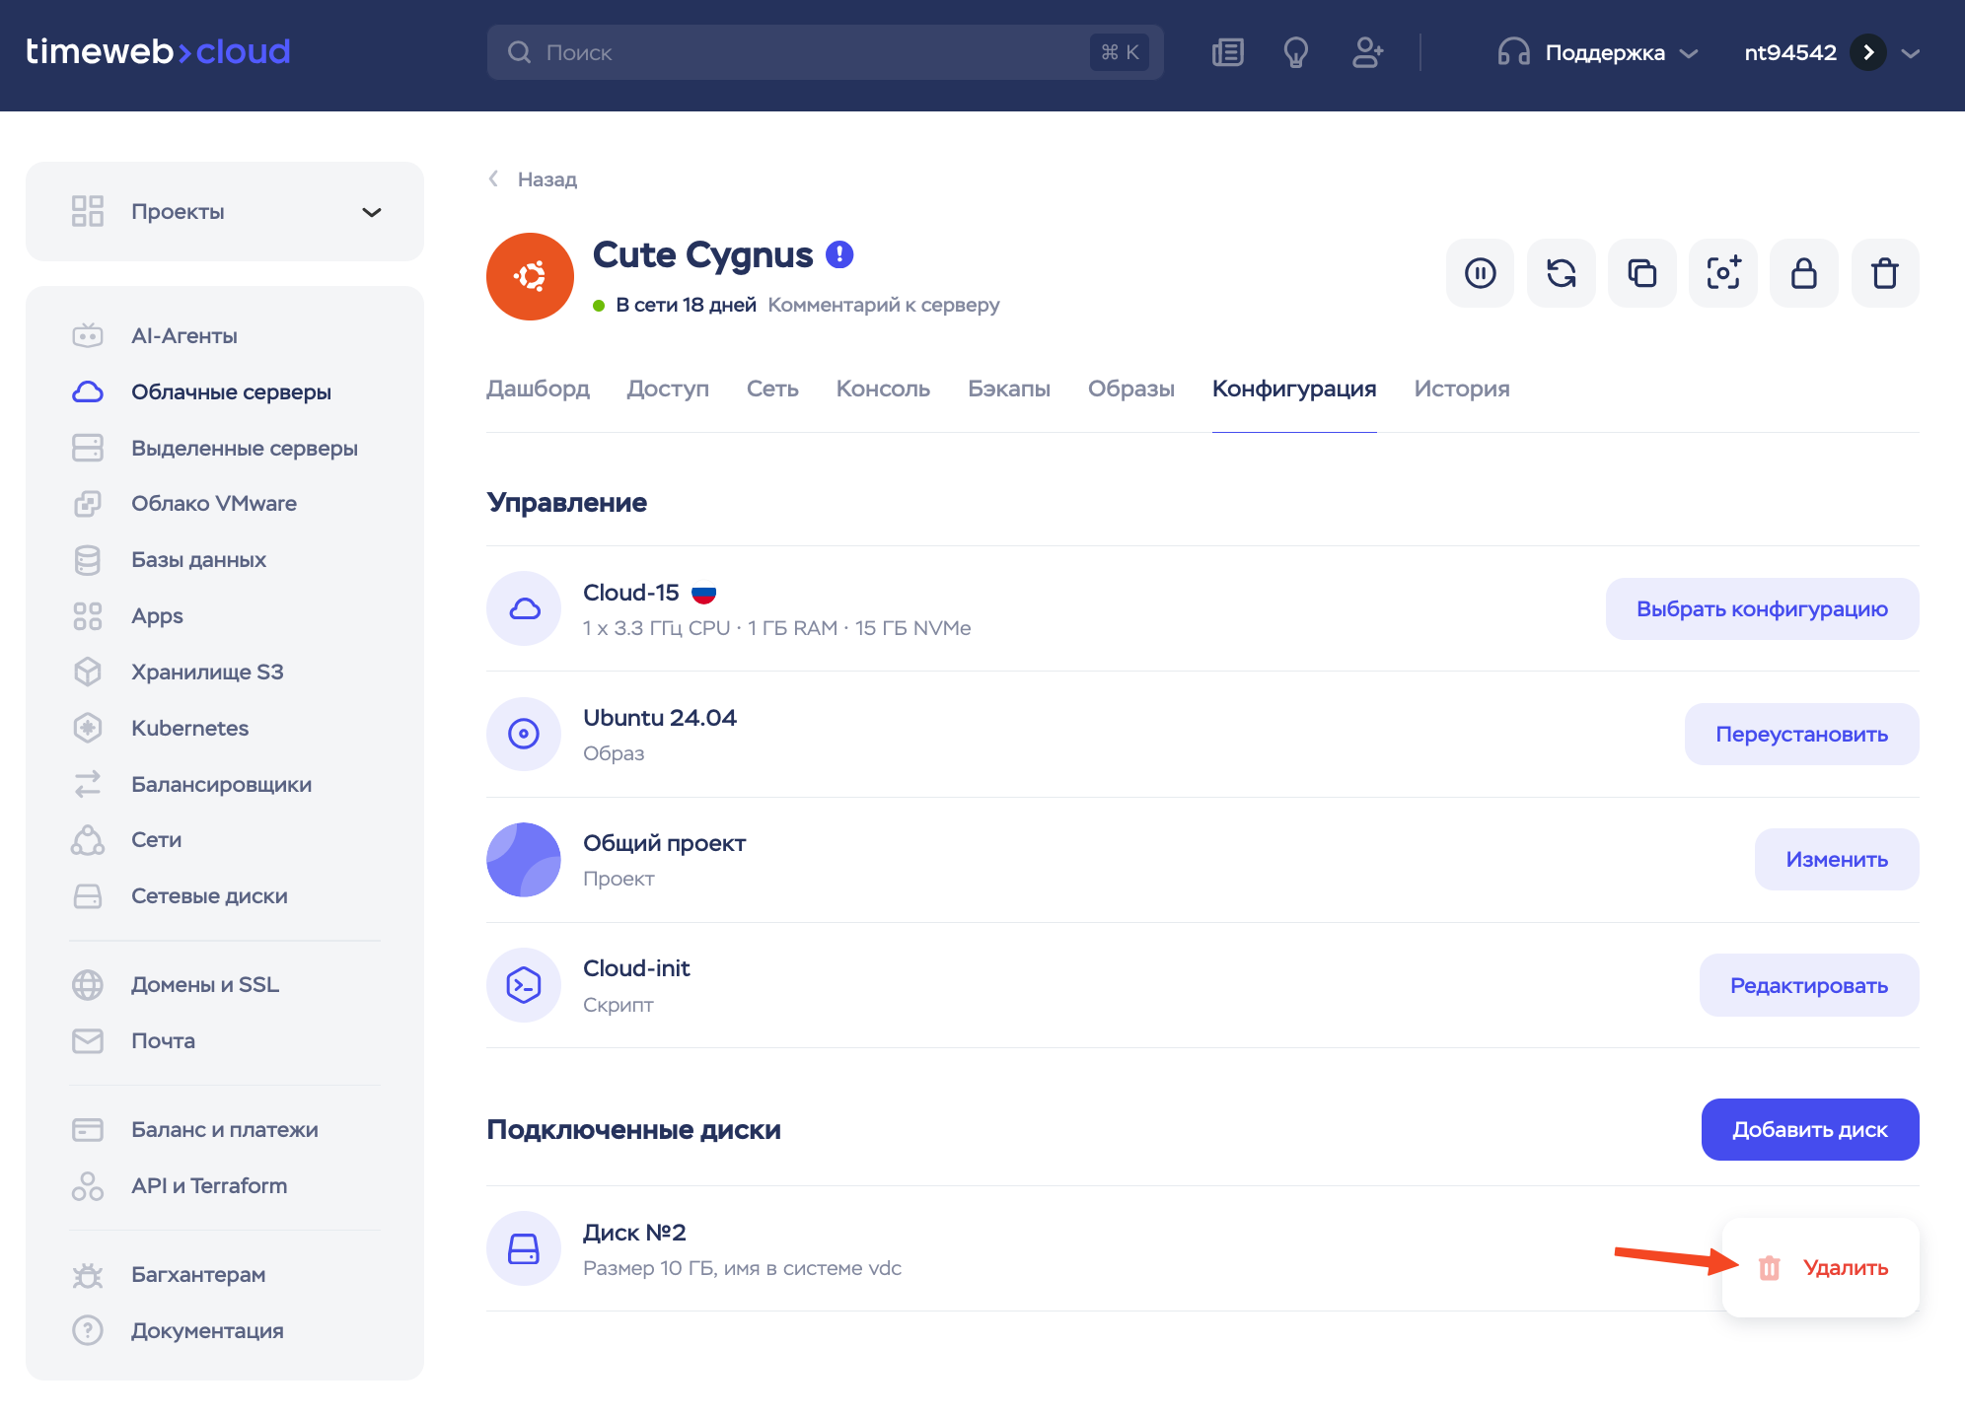Switch to the Бэкапы tab

(1008, 389)
